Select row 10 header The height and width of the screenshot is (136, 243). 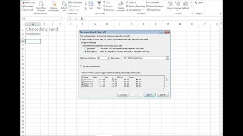point(23,64)
